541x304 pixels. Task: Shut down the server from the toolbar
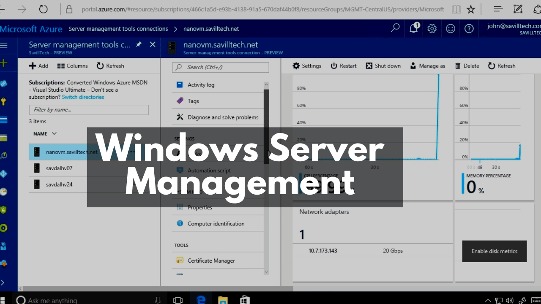(x=383, y=65)
